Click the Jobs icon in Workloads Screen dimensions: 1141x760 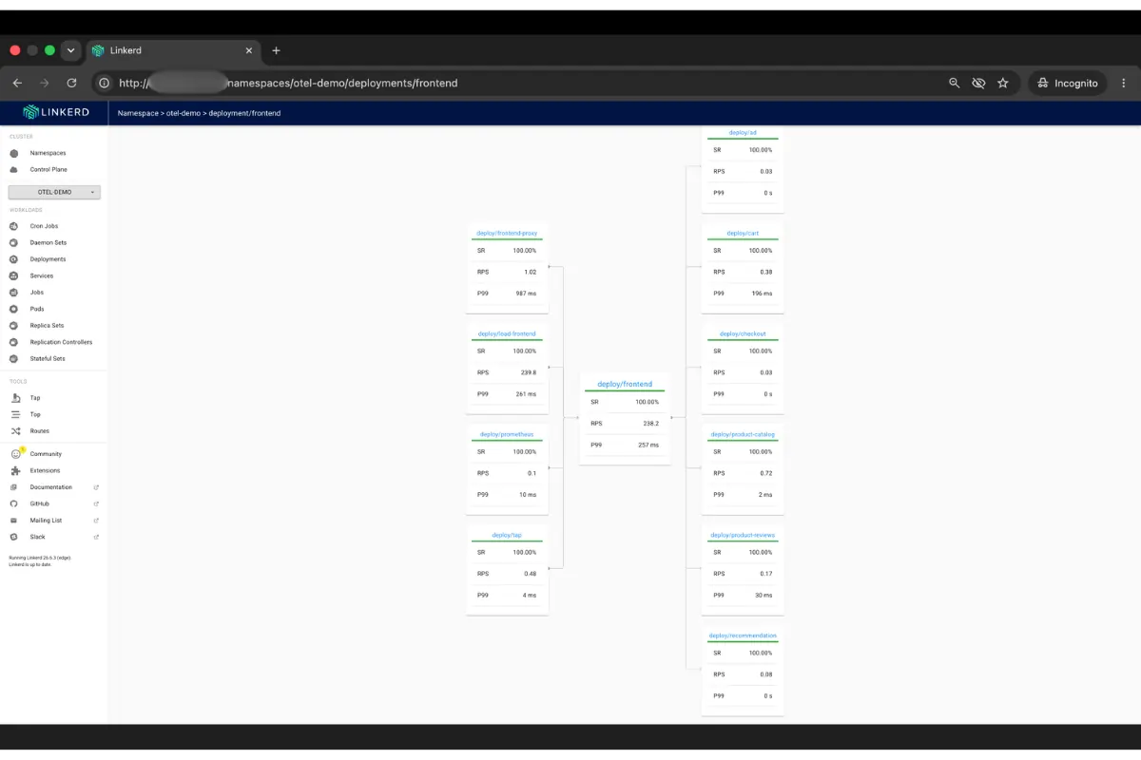(14, 293)
